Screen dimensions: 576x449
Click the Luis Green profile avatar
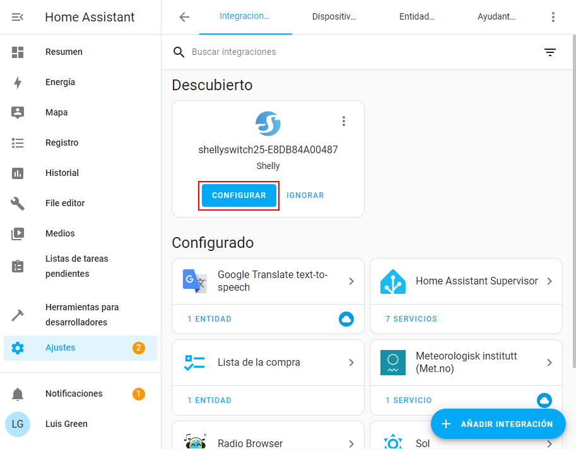click(18, 424)
